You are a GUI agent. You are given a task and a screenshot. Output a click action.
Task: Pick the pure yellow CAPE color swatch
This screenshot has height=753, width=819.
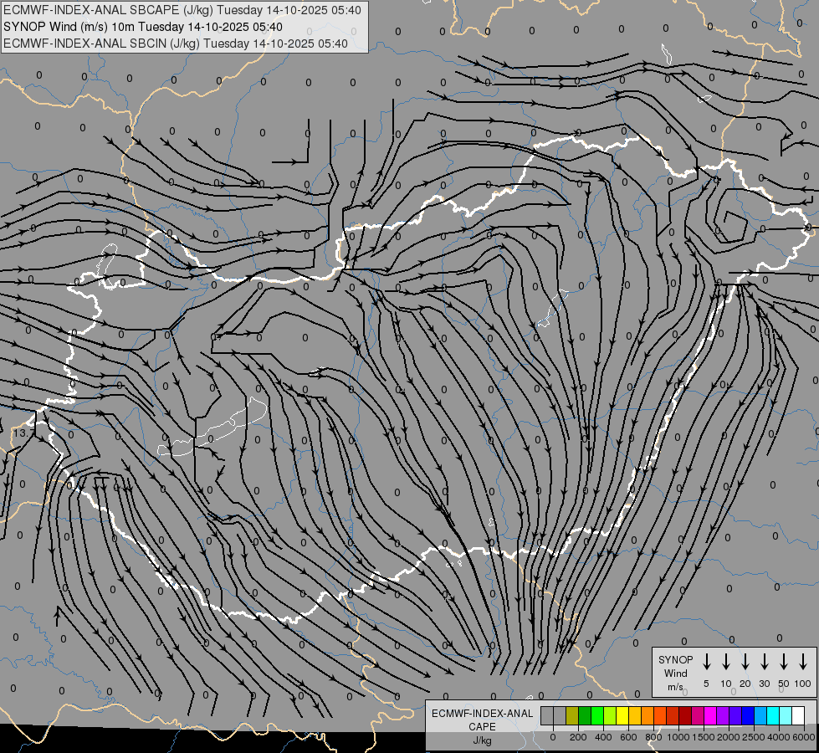(622, 716)
